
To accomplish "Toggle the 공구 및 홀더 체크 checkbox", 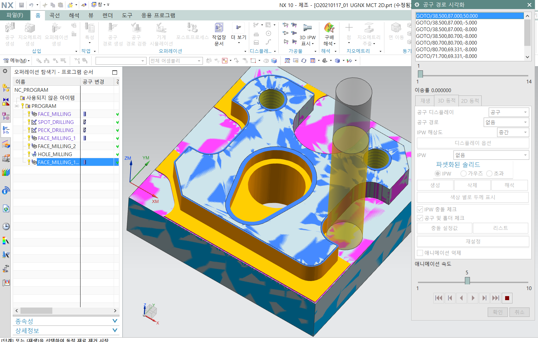I will [420, 218].
